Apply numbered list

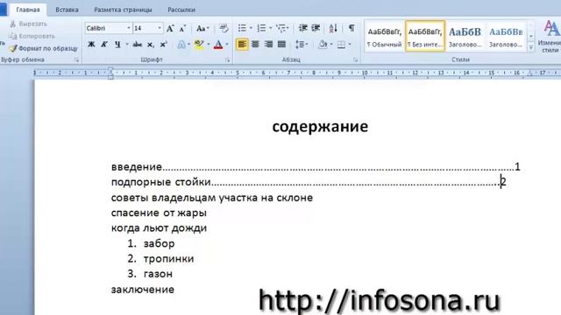(261, 28)
